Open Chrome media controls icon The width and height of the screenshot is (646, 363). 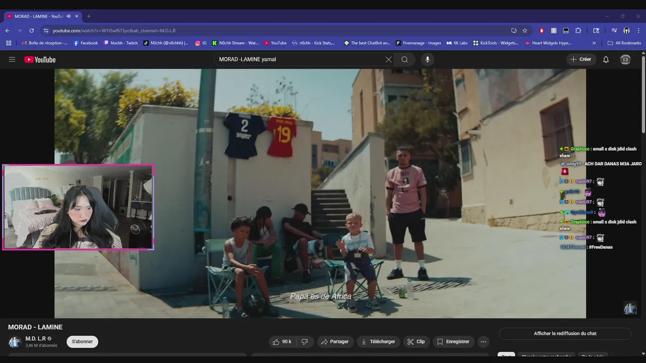click(x=614, y=31)
